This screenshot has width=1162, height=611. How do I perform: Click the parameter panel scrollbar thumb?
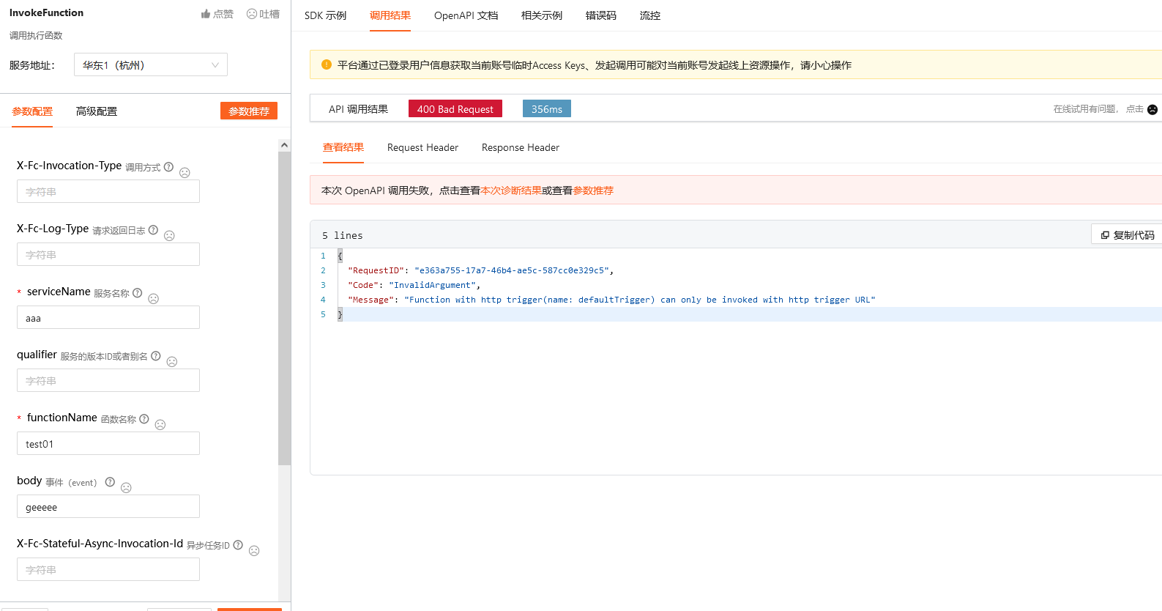point(284,308)
